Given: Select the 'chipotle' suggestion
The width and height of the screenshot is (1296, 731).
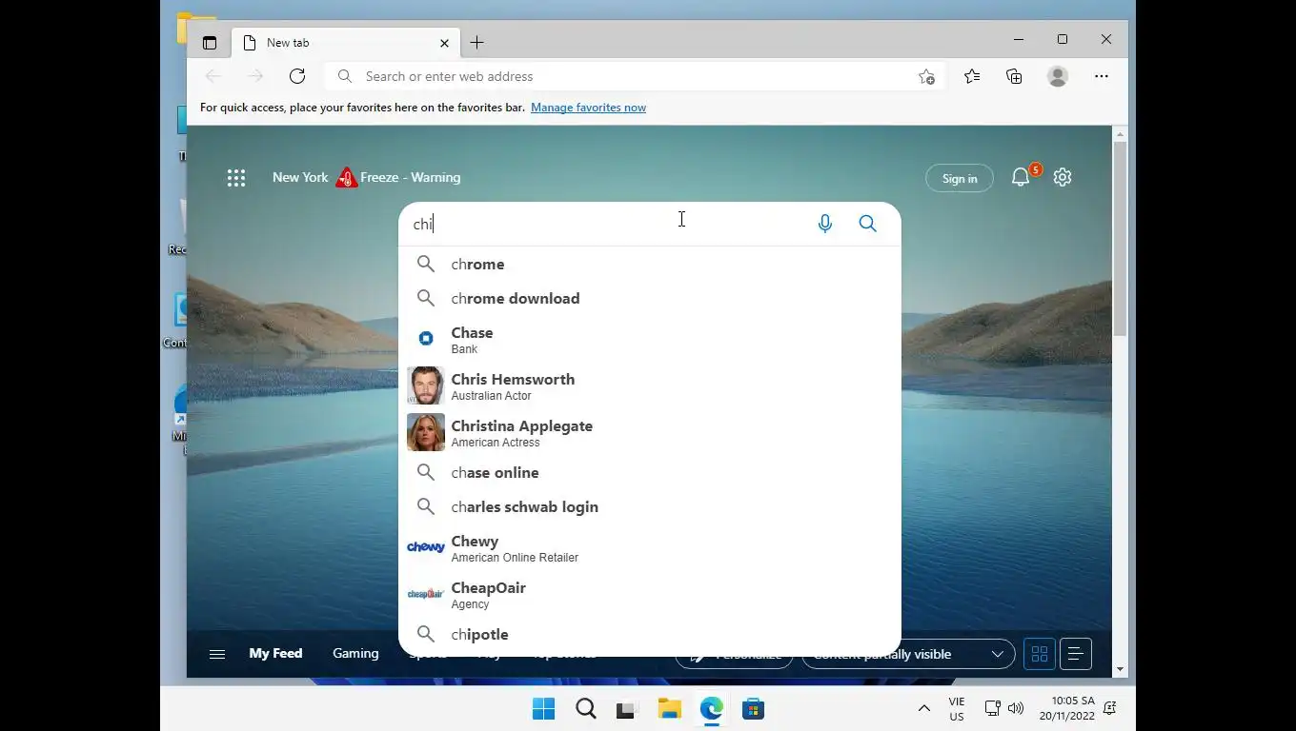Looking at the screenshot, I should tap(650, 635).
